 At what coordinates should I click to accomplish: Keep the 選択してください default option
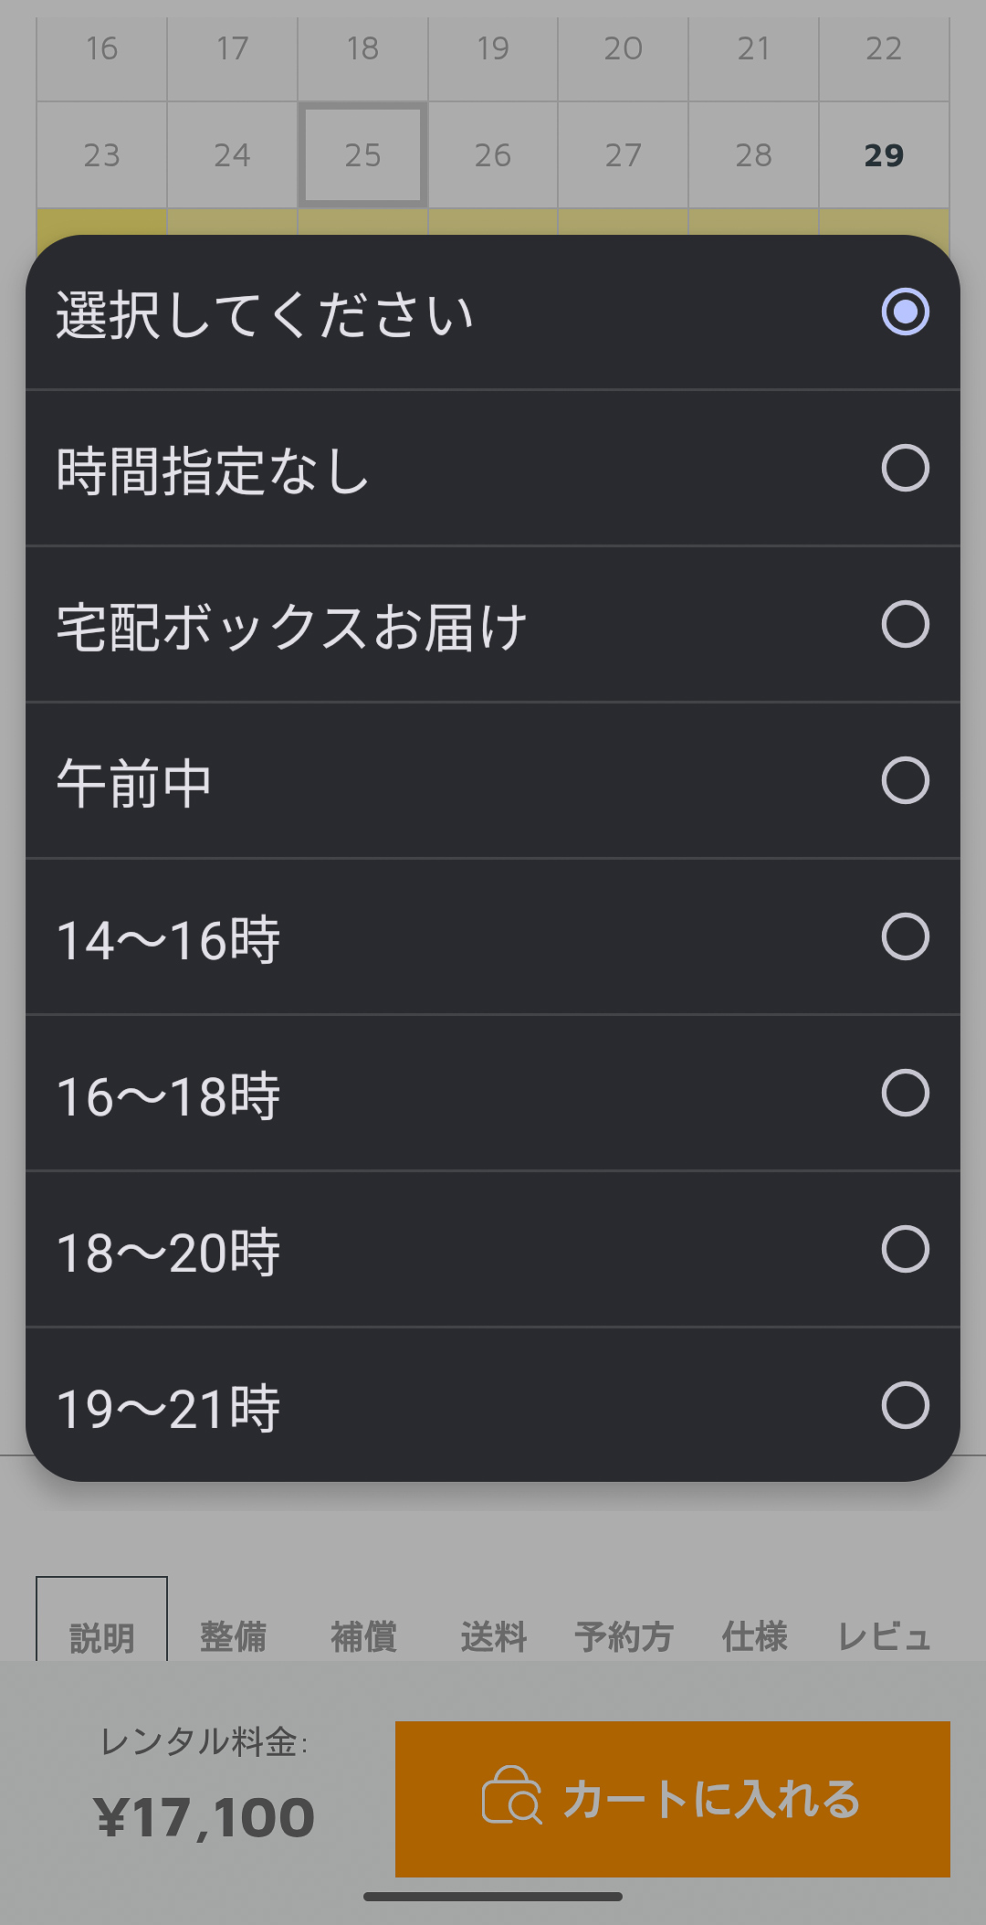coord(493,312)
